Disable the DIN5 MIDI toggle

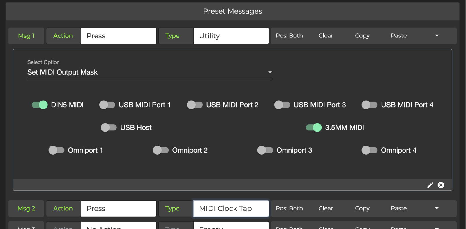pos(40,105)
